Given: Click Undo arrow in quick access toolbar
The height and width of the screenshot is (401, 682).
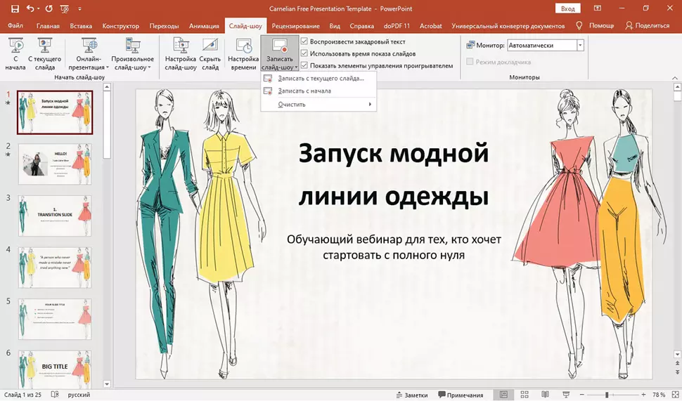Looking at the screenshot, I should [x=30, y=8].
